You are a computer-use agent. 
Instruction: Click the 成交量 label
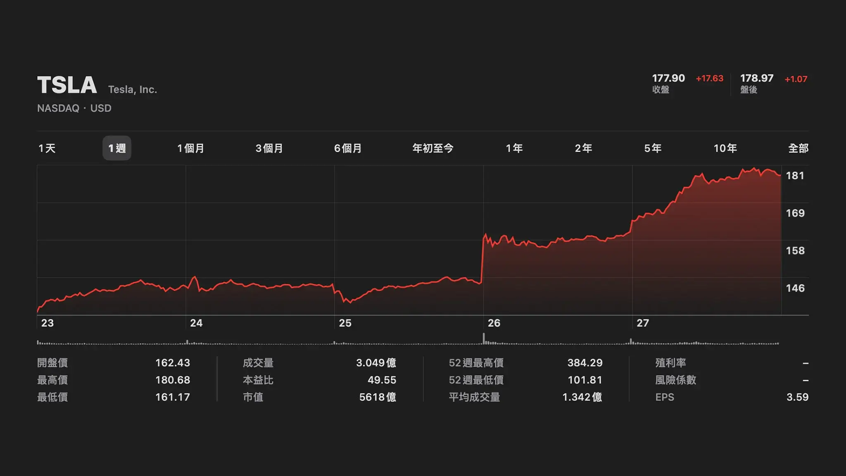coord(258,363)
